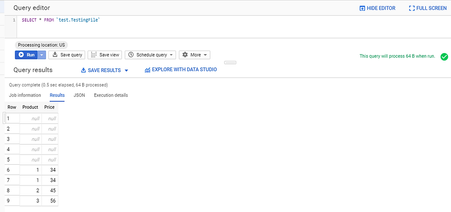Switch to Job information tab
Image resolution: width=451 pixels, height=212 pixels.
(x=25, y=95)
